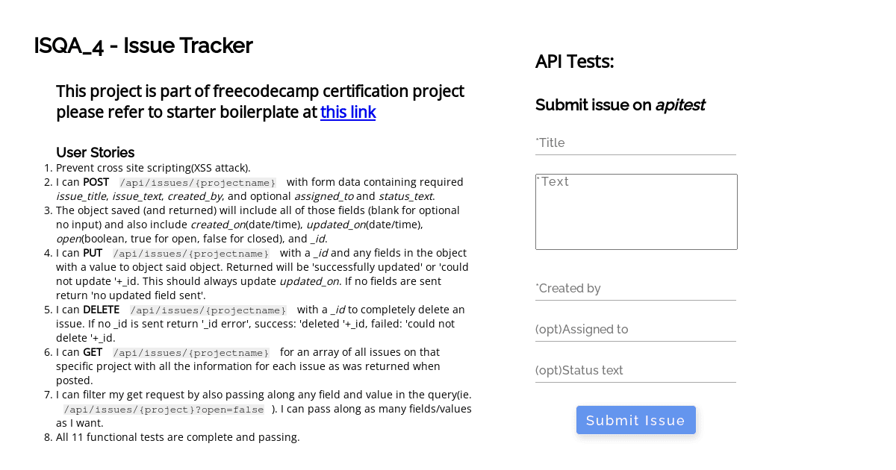896x470 pixels.
Task: Select the POST endpoint code snippet
Action: [x=197, y=182]
